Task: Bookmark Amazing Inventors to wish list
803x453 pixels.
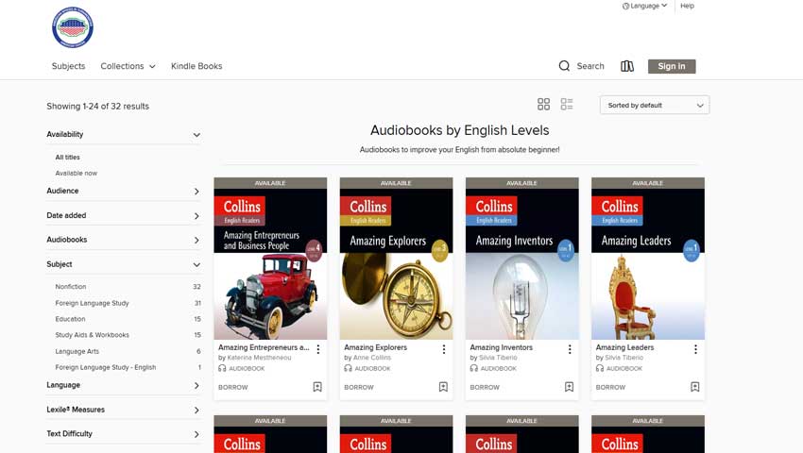Action: pyautogui.click(x=569, y=387)
